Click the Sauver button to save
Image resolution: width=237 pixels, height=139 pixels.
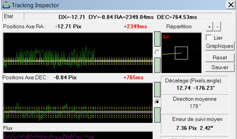(220, 67)
